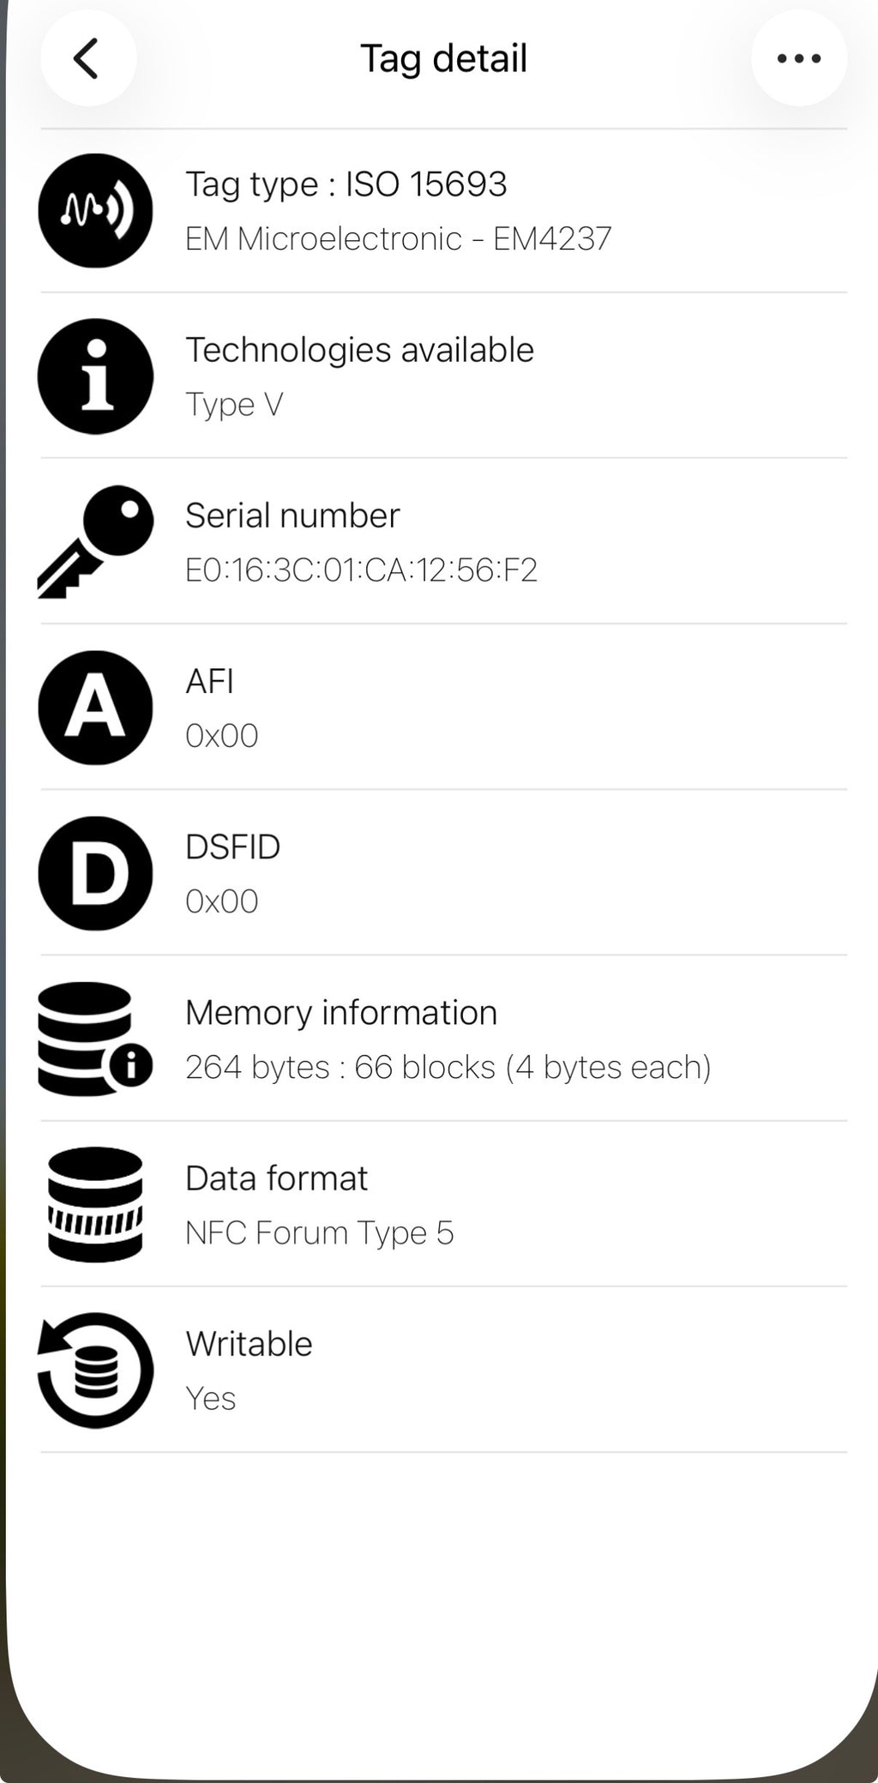Tap the circular arrow Writable icon
This screenshot has height=1783, width=878.
coord(95,1370)
